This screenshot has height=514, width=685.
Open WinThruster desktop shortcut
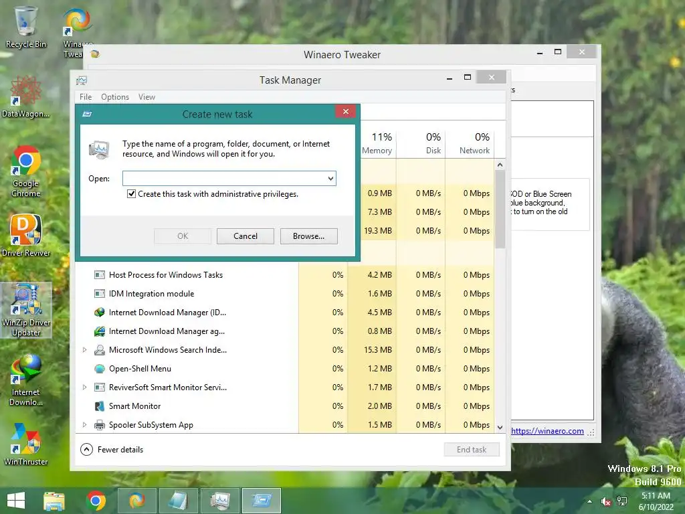coord(25,444)
